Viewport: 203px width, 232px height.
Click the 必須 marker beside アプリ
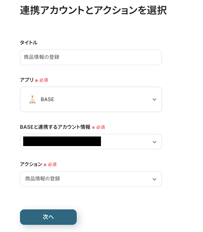[x=44, y=80]
